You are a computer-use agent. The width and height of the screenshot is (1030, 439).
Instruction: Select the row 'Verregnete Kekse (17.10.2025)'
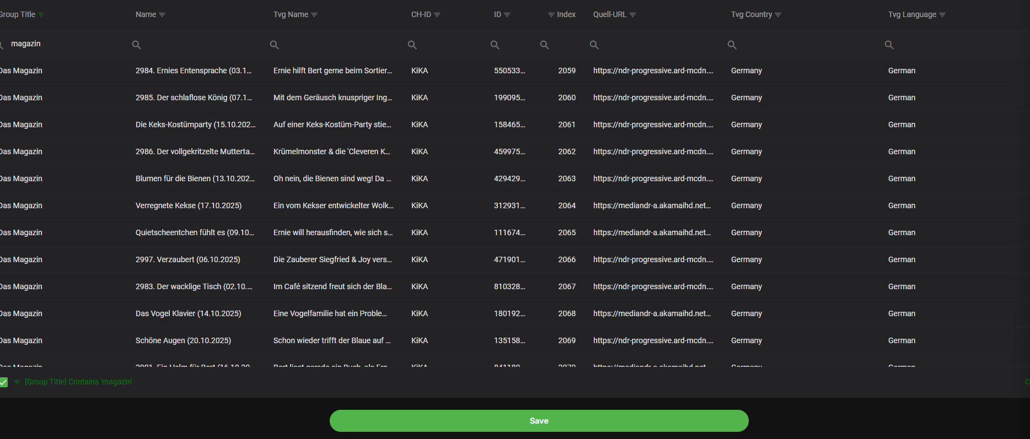click(x=189, y=205)
